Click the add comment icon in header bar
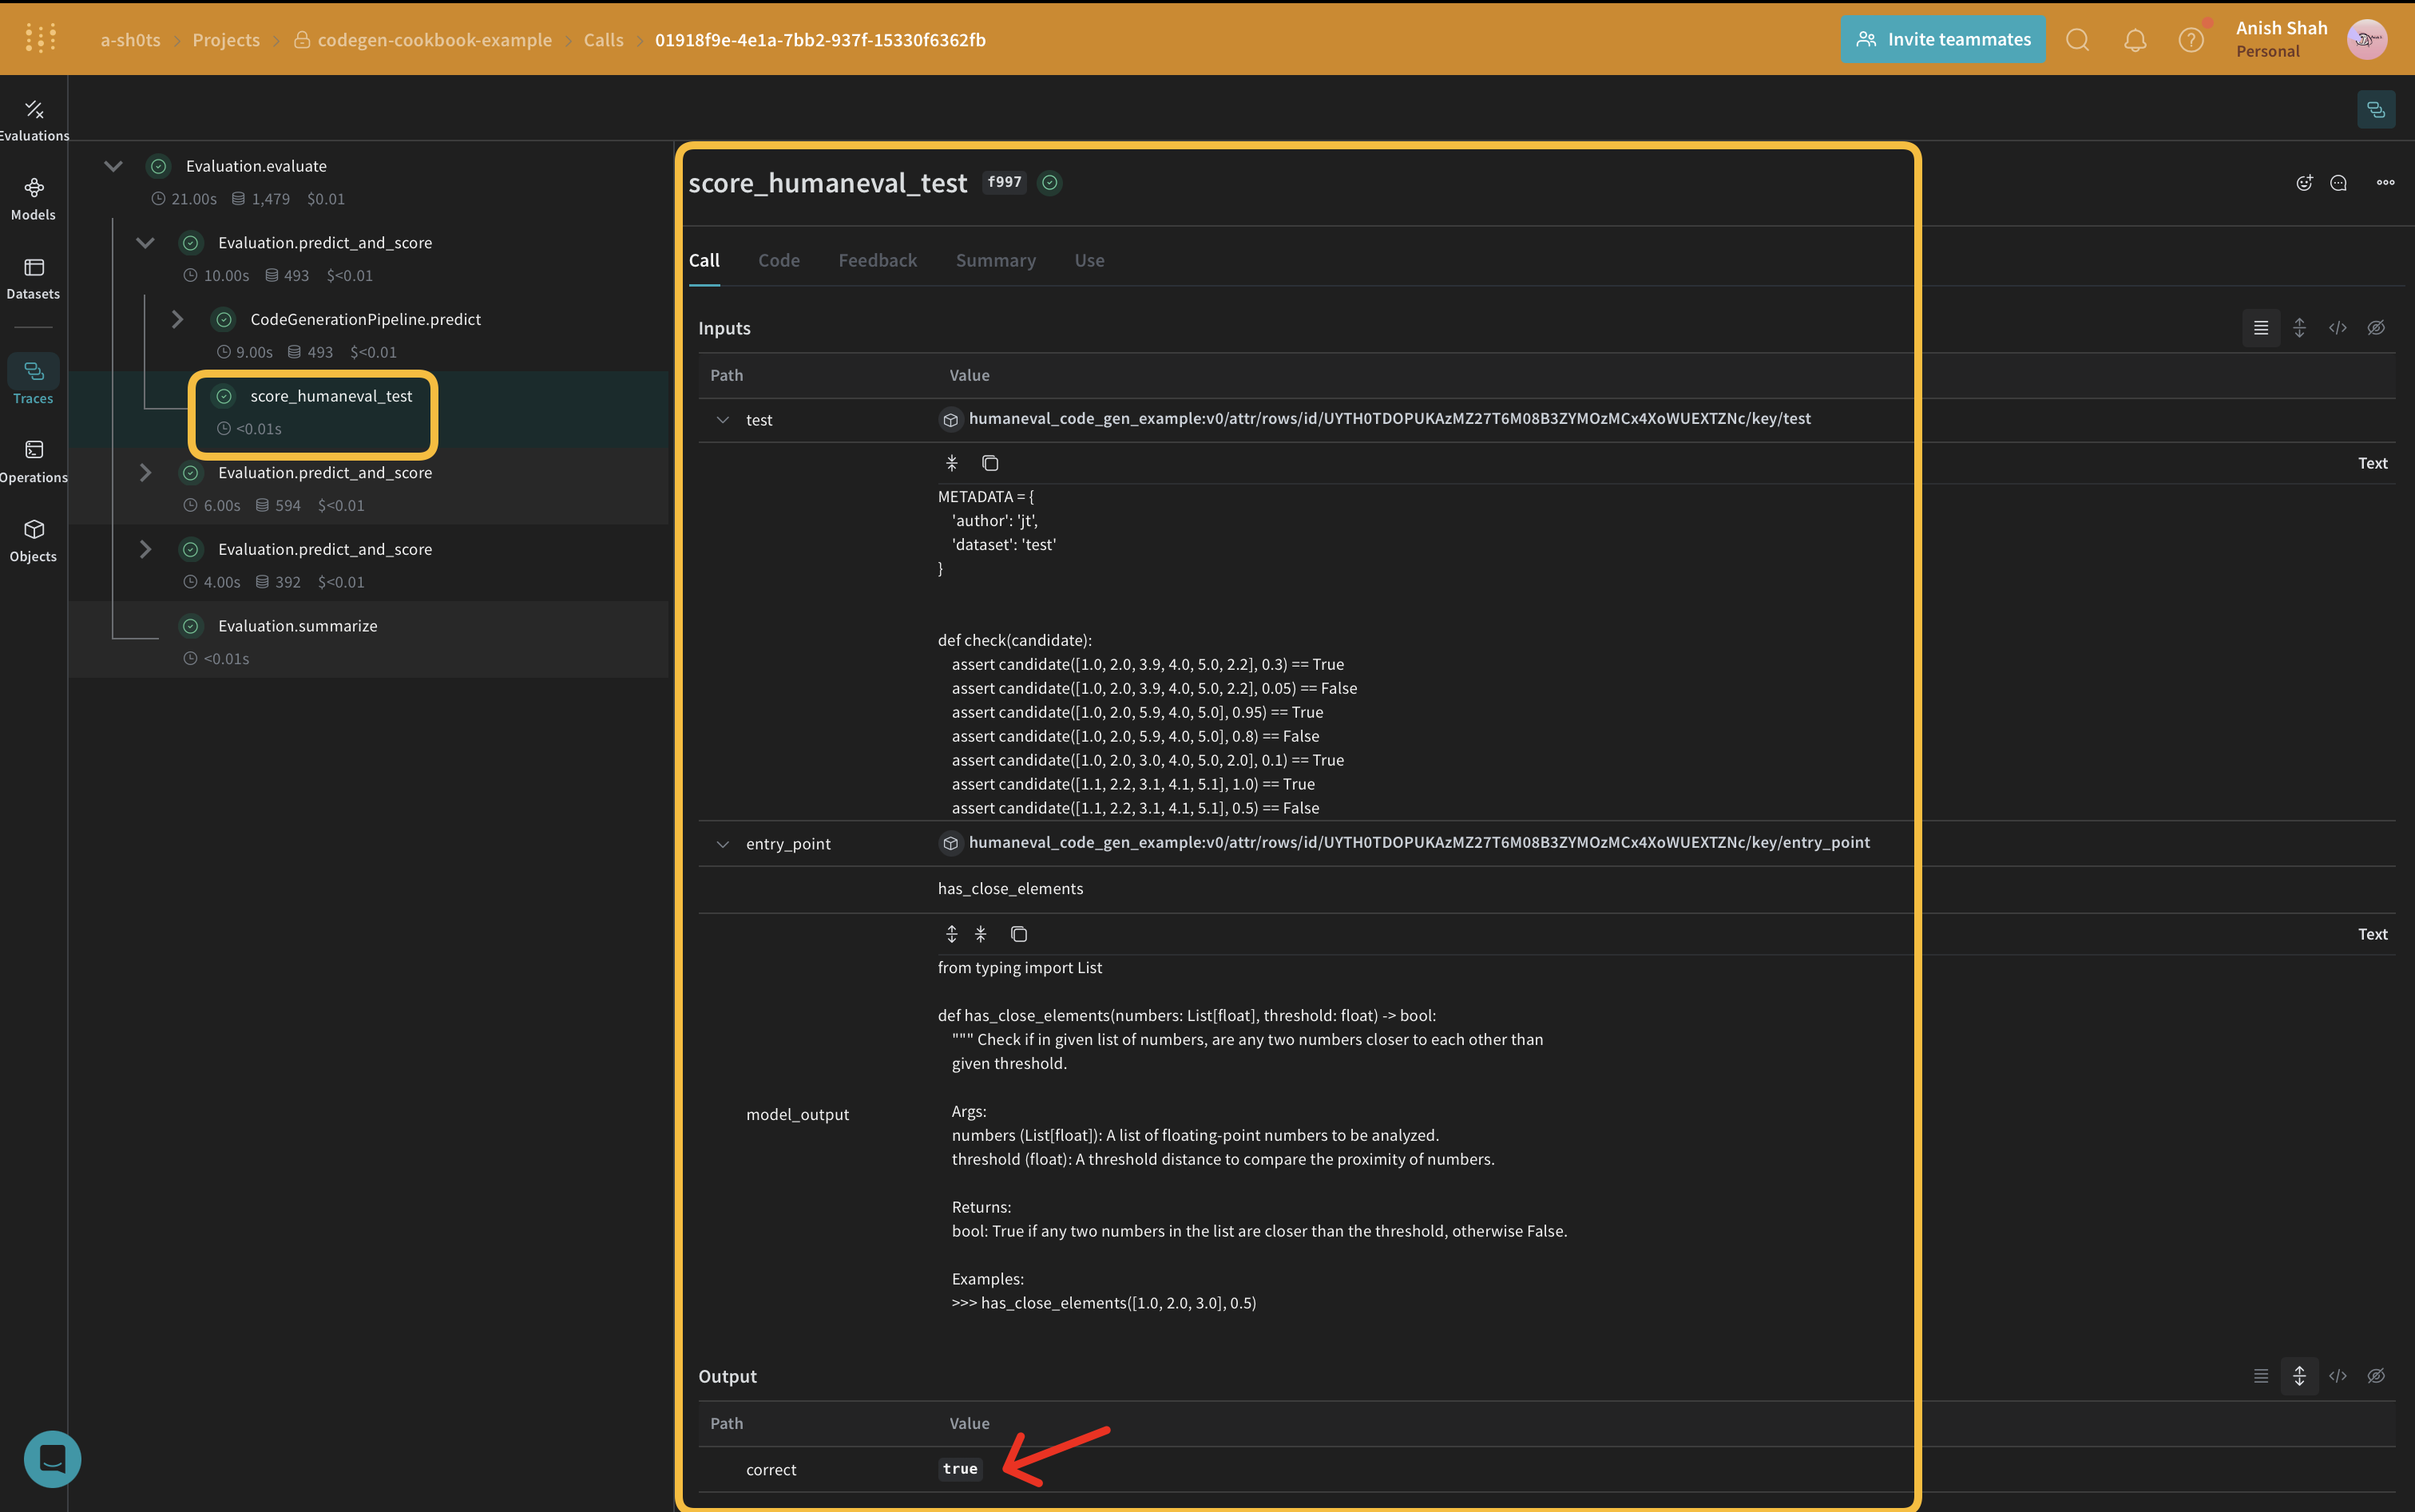This screenshot has height=1512, width=2415. click(x=2340, y=181)
